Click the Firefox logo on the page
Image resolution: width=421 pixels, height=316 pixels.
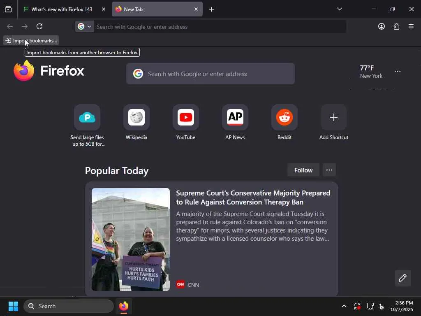point(49,71)
